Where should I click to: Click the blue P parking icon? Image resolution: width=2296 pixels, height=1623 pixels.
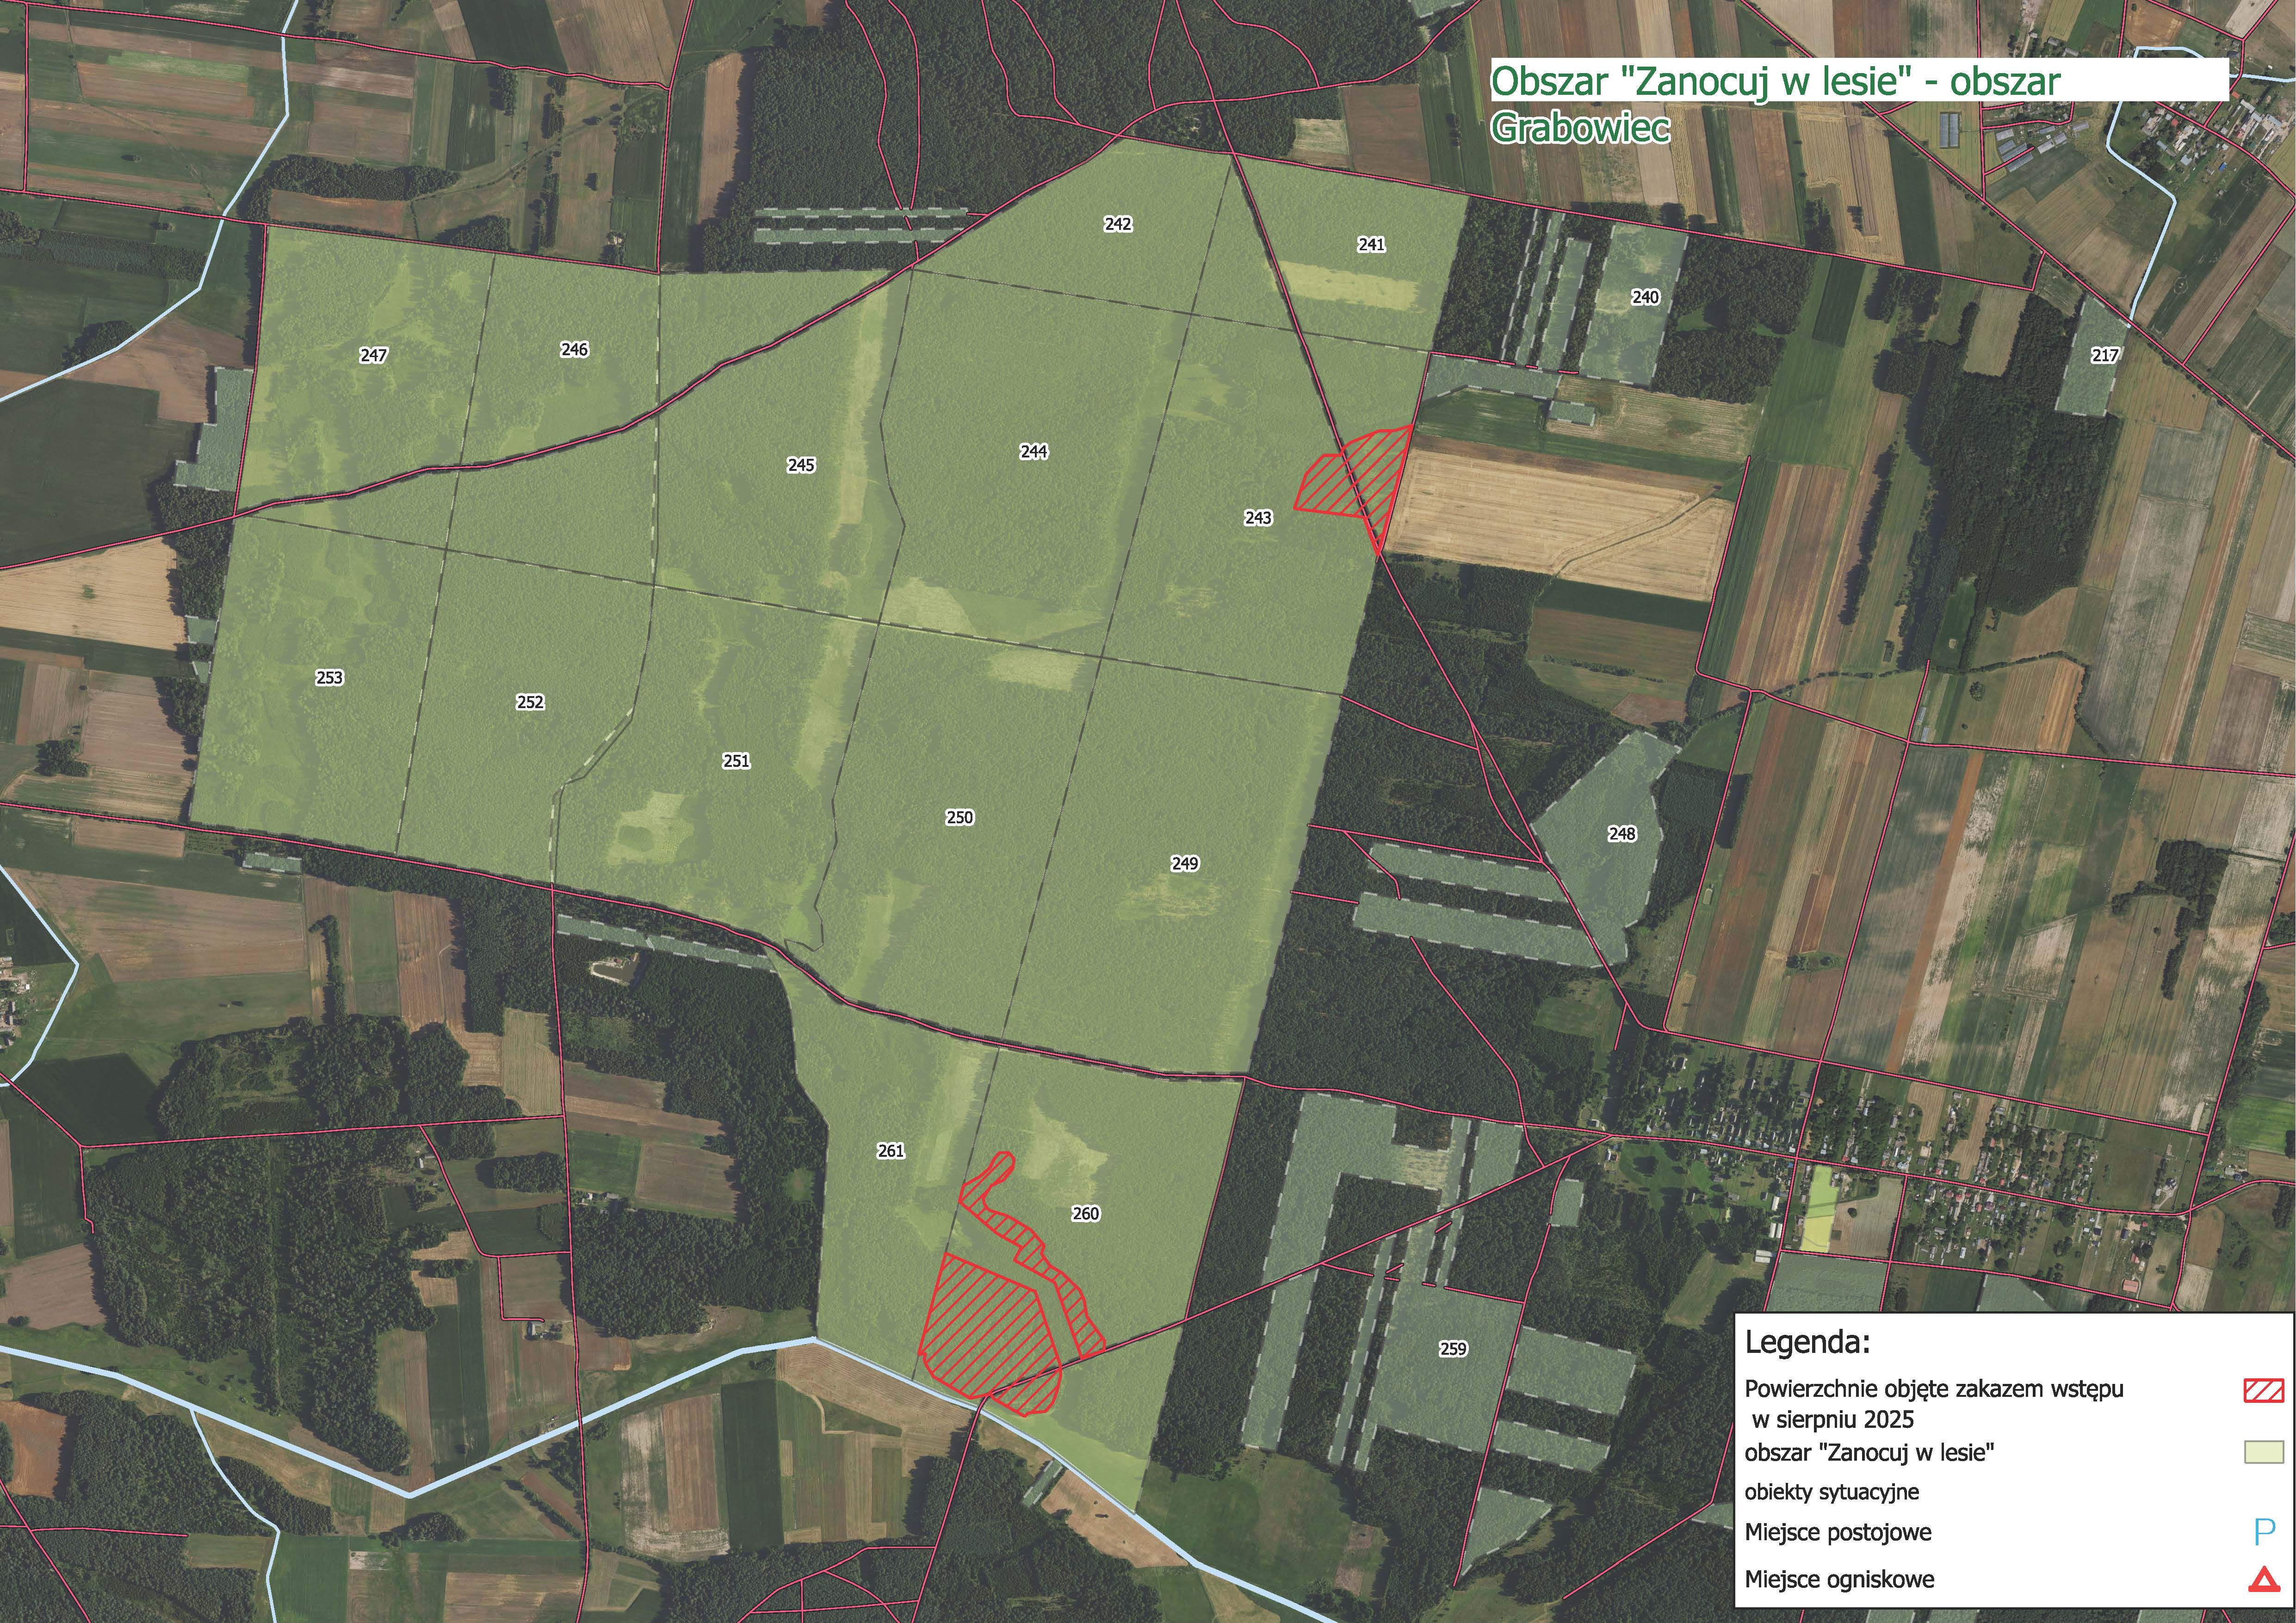click(2265, 1532)
